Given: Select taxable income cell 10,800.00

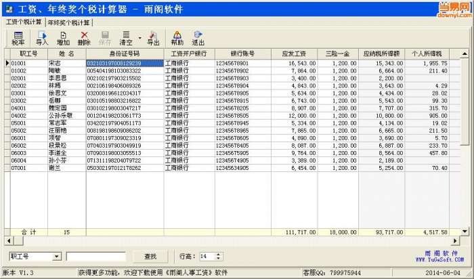Looking at the screenshot, I should pos(381,116).
